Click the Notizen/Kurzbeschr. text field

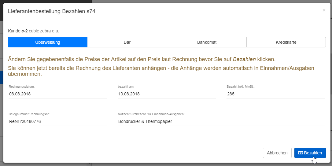click(221, 121)
